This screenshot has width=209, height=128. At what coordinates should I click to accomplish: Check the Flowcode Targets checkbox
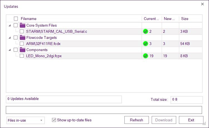pos(16,37)
